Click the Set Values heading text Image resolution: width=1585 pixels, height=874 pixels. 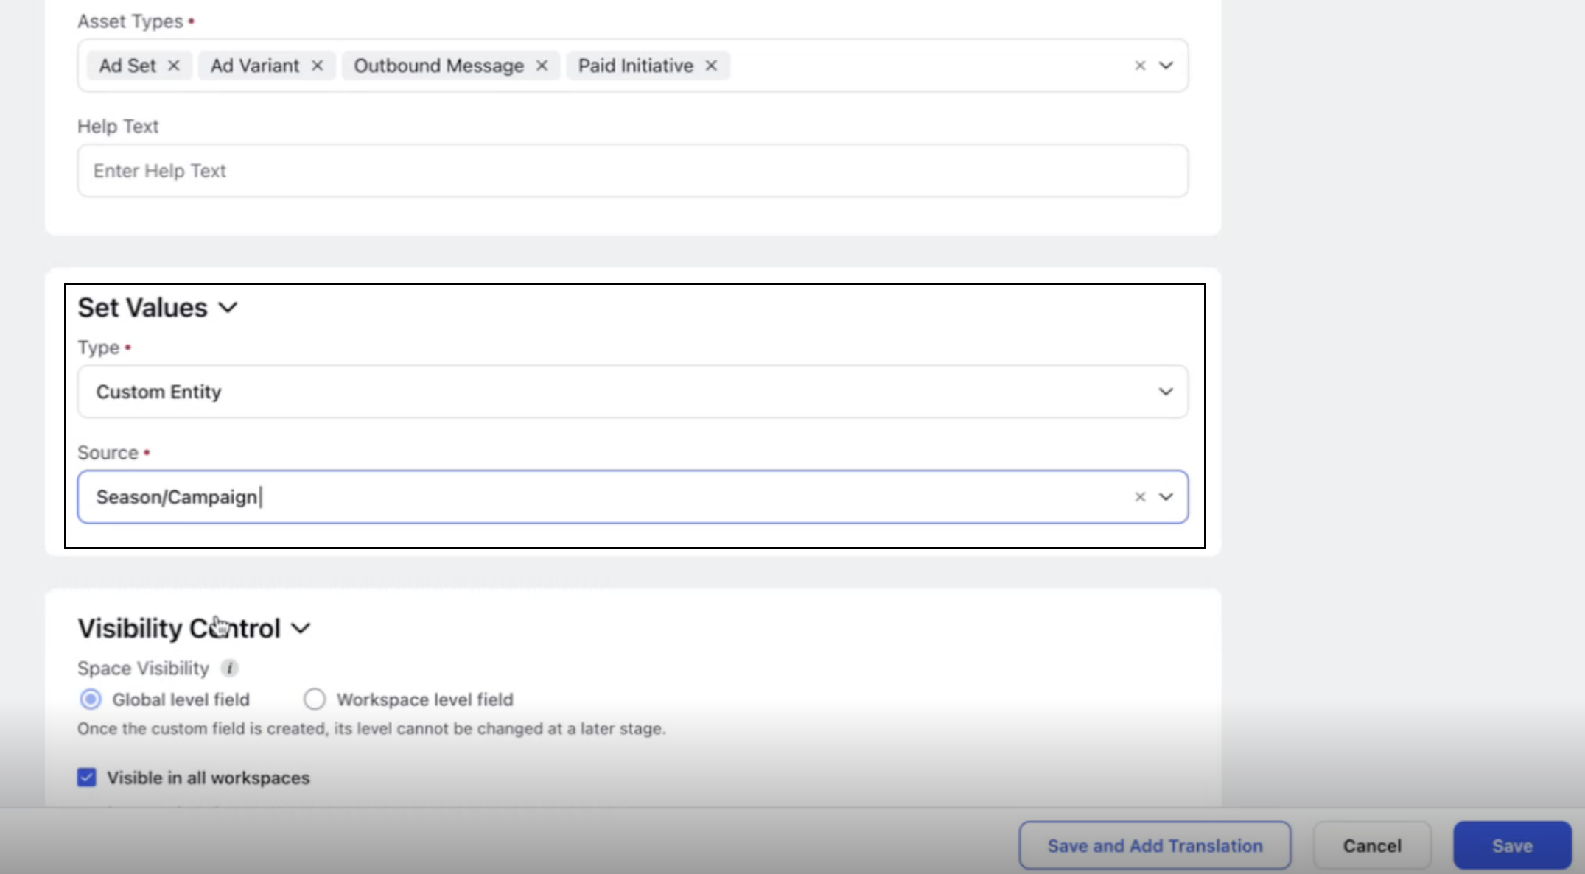[x=142, y=308]
